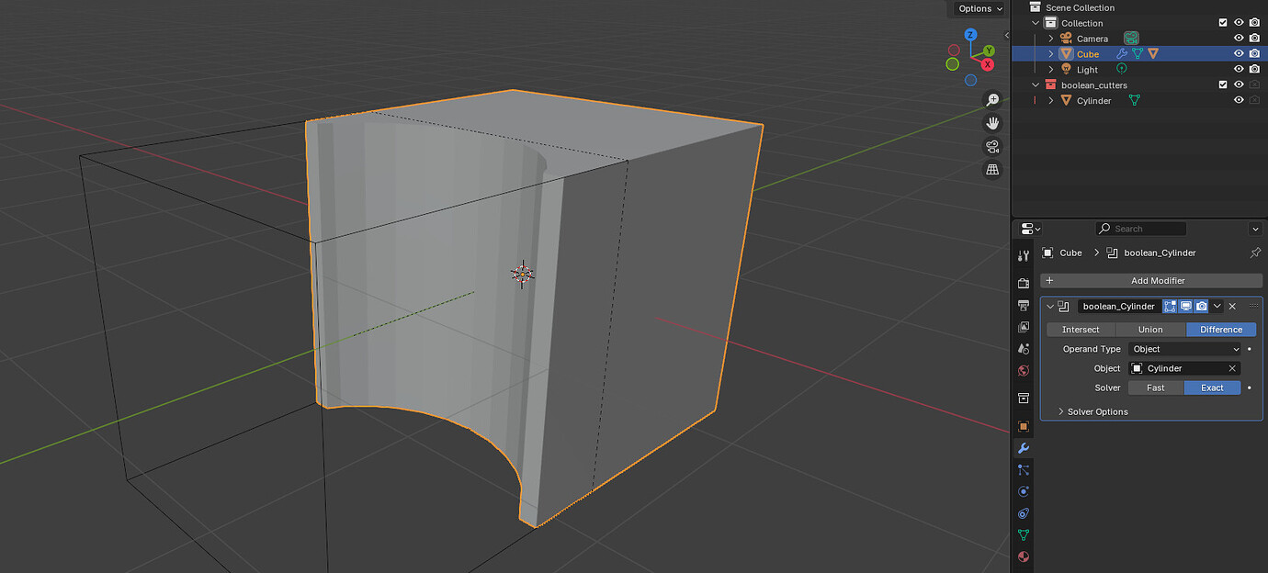Expand the Camera tree item
Image resolution: width=1268 pixels, height=573 pixels.
[1051, 39]
